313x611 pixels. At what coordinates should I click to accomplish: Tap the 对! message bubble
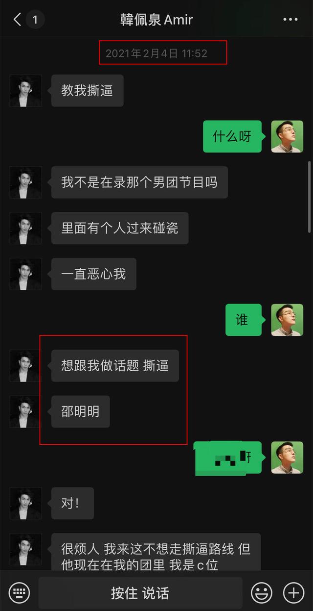point(72,503)
